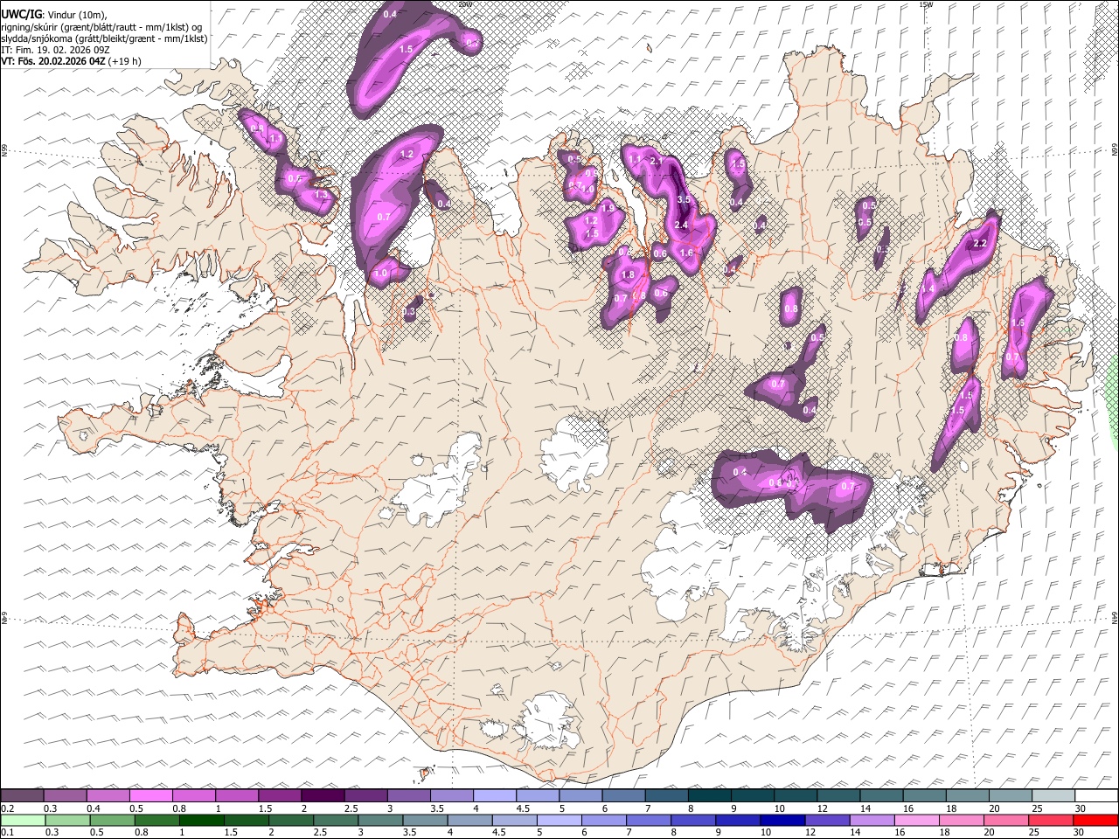The height and width of the screenshot is (839, 1119).
Task: Click the 25 label under the upper legend row
Action: point(1037,808)
